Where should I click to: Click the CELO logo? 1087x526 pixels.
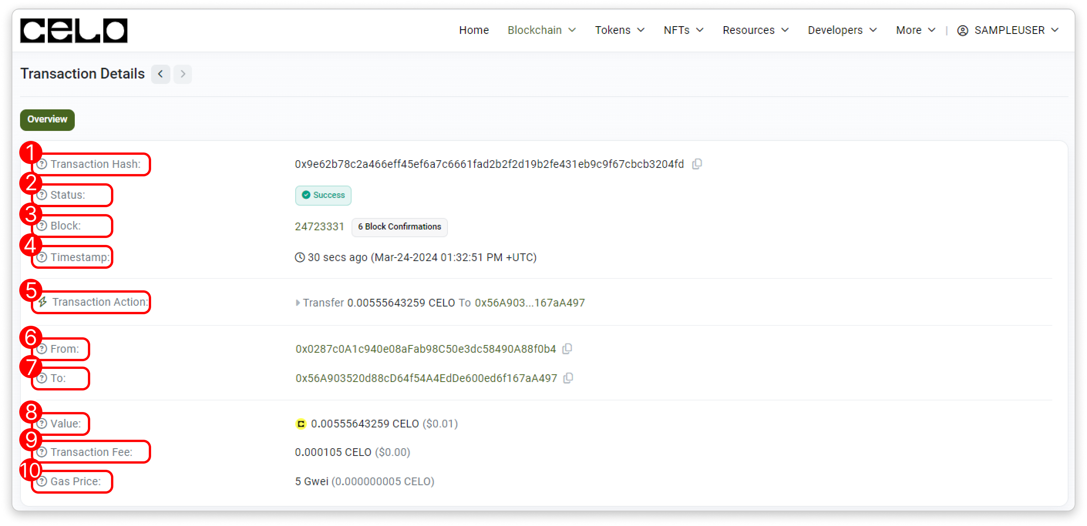point(74,30)
